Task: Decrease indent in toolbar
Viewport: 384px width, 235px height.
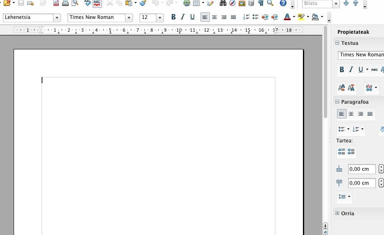Action: click(x=265, y=17)
